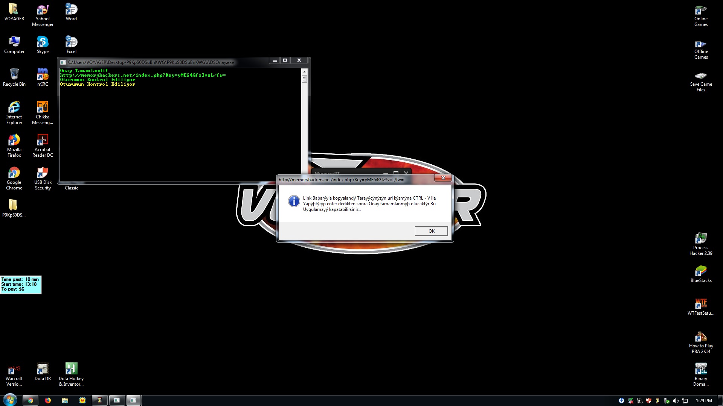Open the VOYAGER folder icon

[14, 12]
